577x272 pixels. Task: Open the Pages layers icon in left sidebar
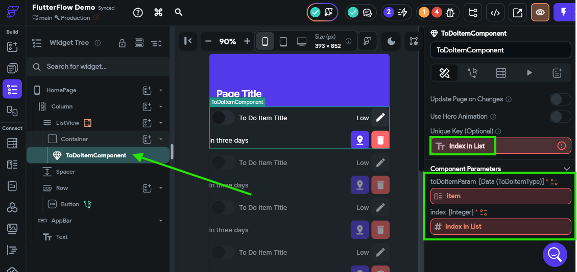coord(12,68)
